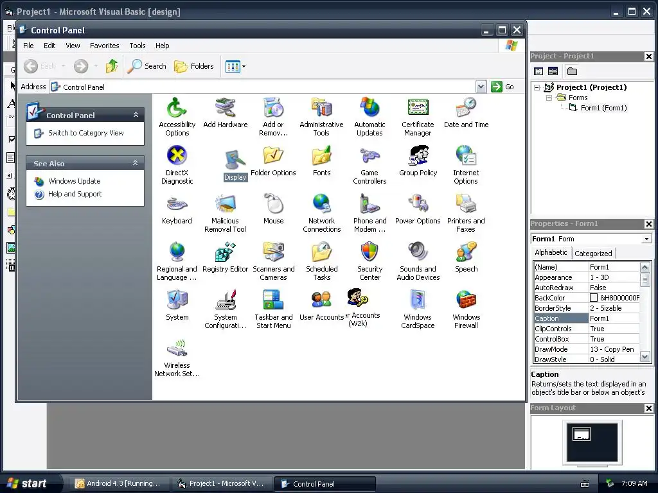Toggle the Folders pane button
Screen dimensions: 658x493
(194, 66)
